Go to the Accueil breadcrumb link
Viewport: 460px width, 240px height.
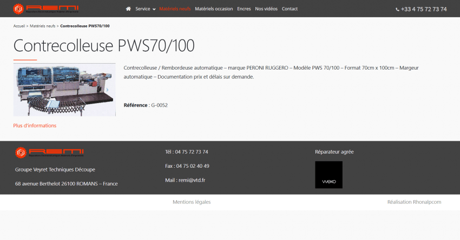point(19,26)
